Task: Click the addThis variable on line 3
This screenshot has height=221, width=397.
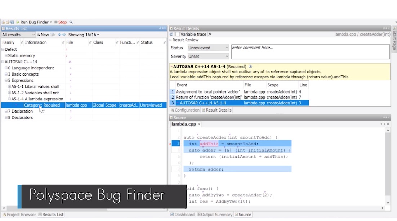Action: 209,144
